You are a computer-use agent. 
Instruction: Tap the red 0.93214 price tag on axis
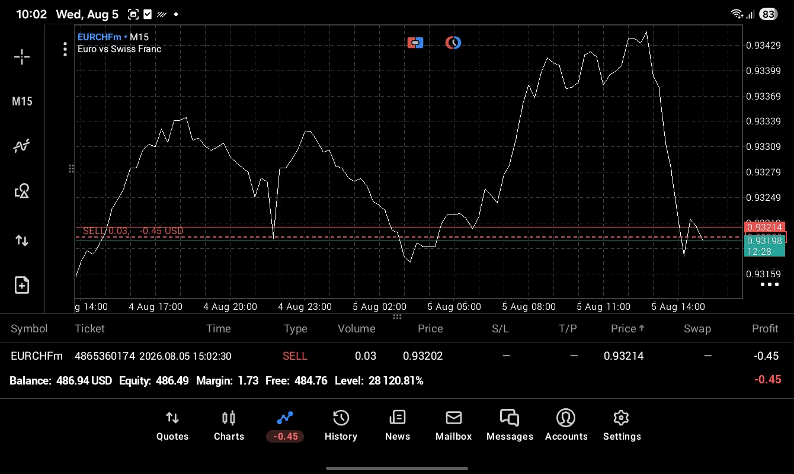pyautogui.click(x=764, y=227)
